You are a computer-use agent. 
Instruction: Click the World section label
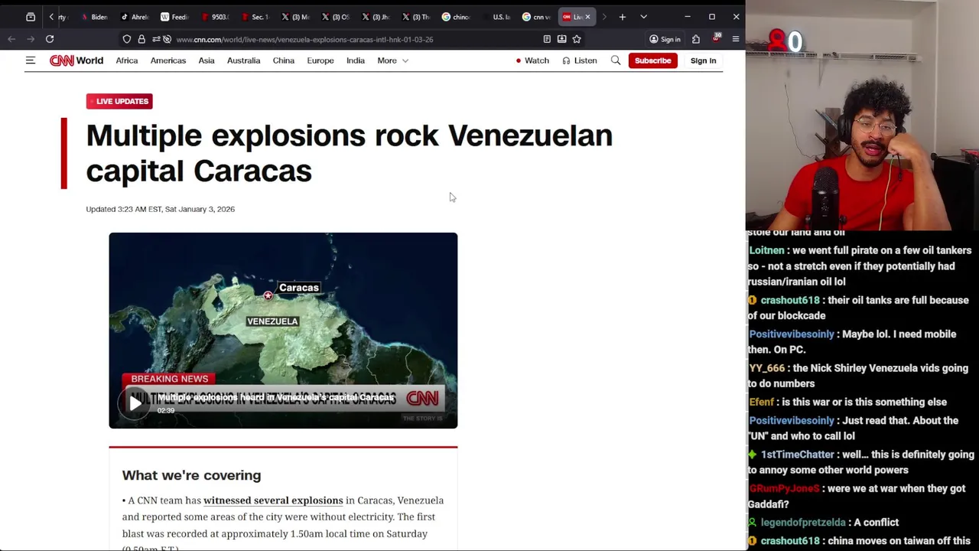pos(89,60)
